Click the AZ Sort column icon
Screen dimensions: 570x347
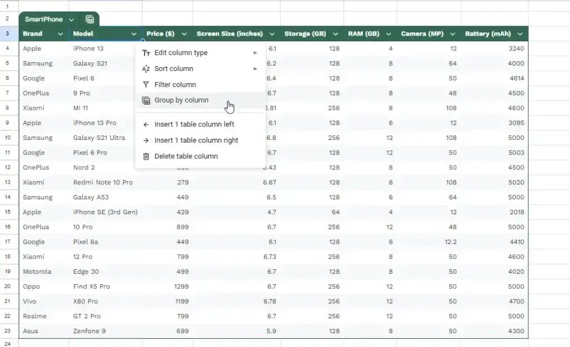click(146, 69)
